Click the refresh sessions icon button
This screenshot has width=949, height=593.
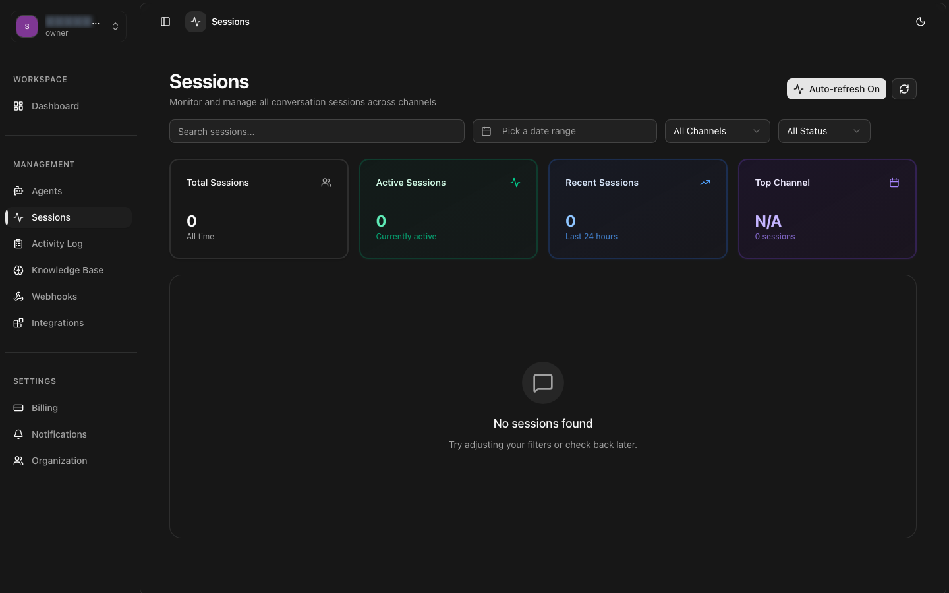coord(904,89)
